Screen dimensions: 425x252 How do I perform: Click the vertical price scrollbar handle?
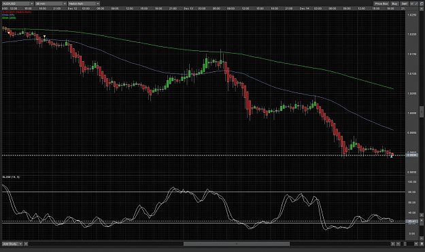422,112
